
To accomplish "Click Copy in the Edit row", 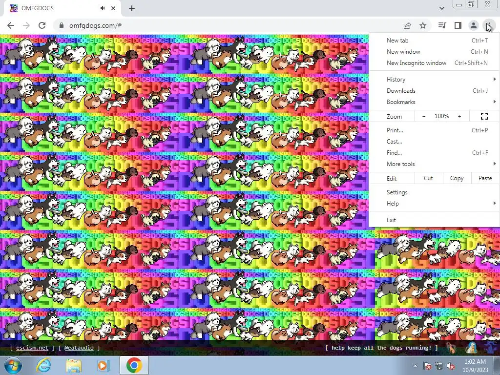I will point(457,178).
